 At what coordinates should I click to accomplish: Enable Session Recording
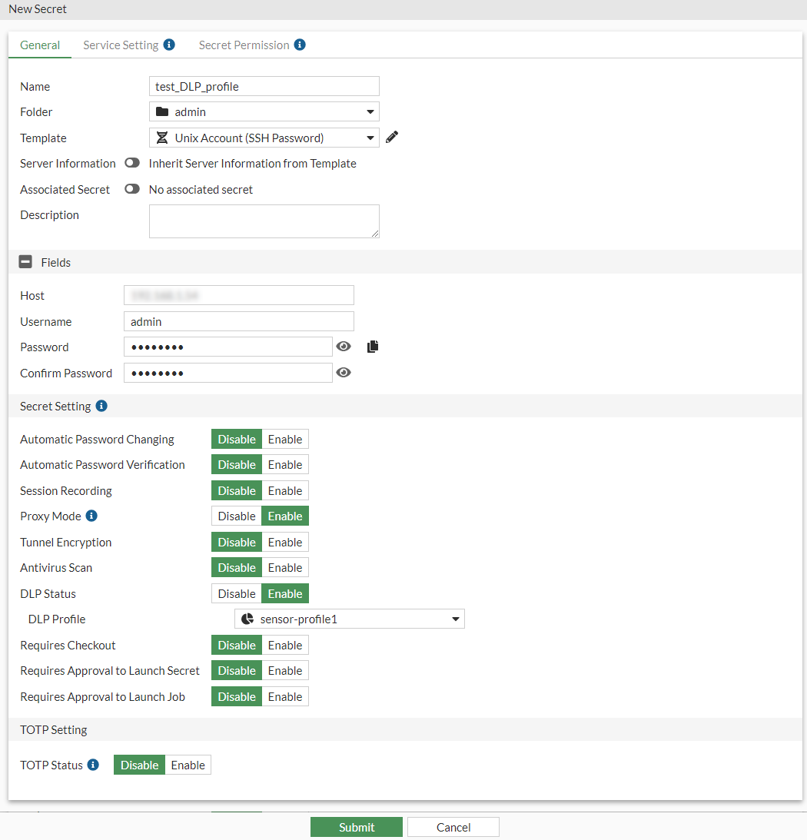coord(285,490)
